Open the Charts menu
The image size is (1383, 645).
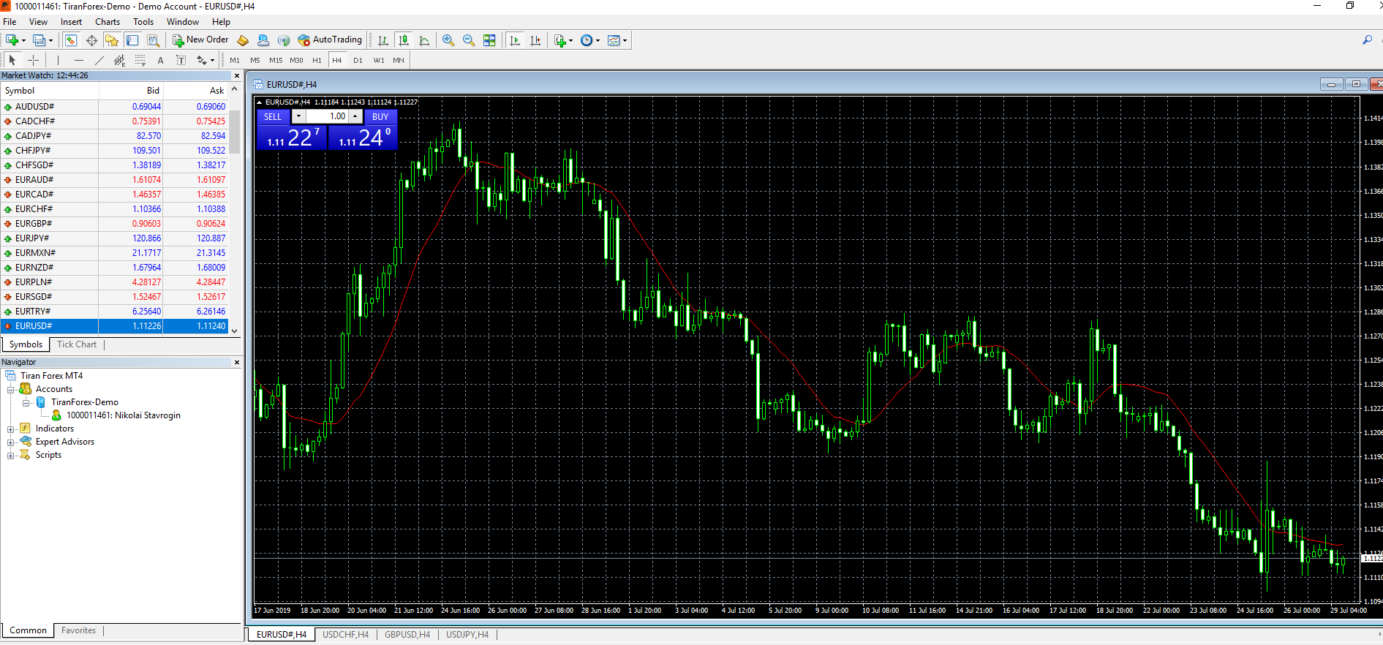(108, 22)
